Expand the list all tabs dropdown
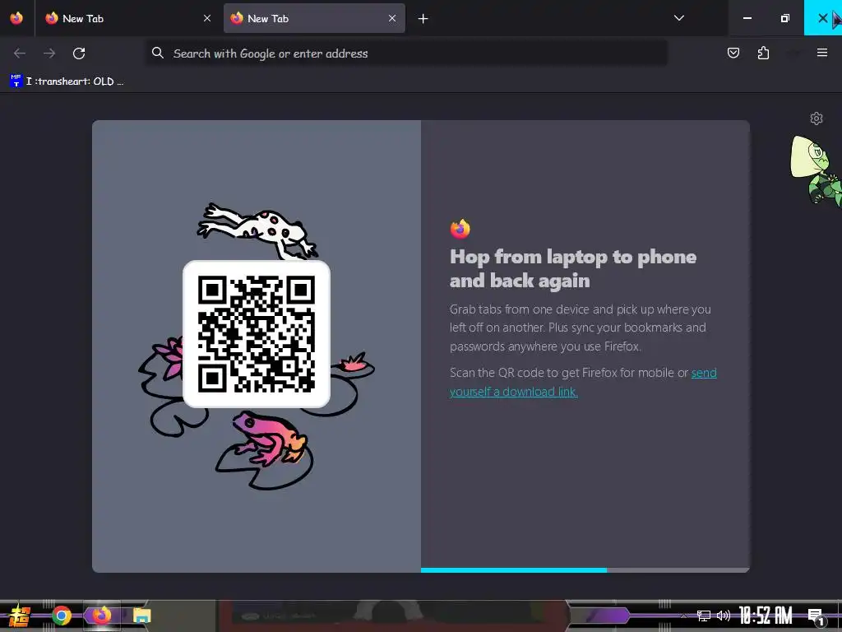 (678, 18)
